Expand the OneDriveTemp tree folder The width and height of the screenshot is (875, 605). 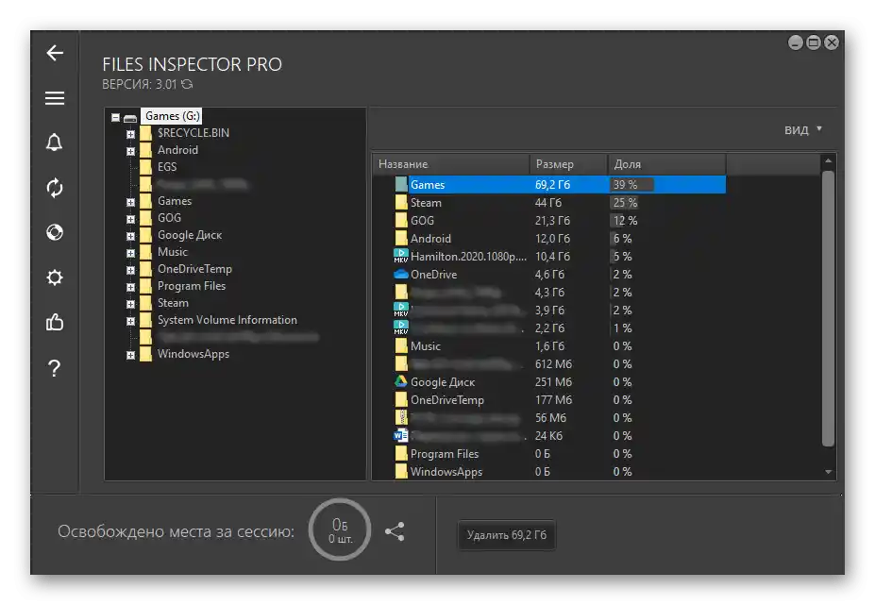point(130,270)
